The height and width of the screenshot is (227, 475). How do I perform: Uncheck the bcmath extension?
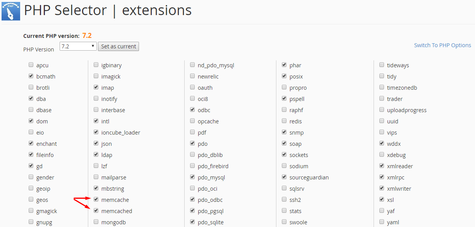(x=31, y=76)
